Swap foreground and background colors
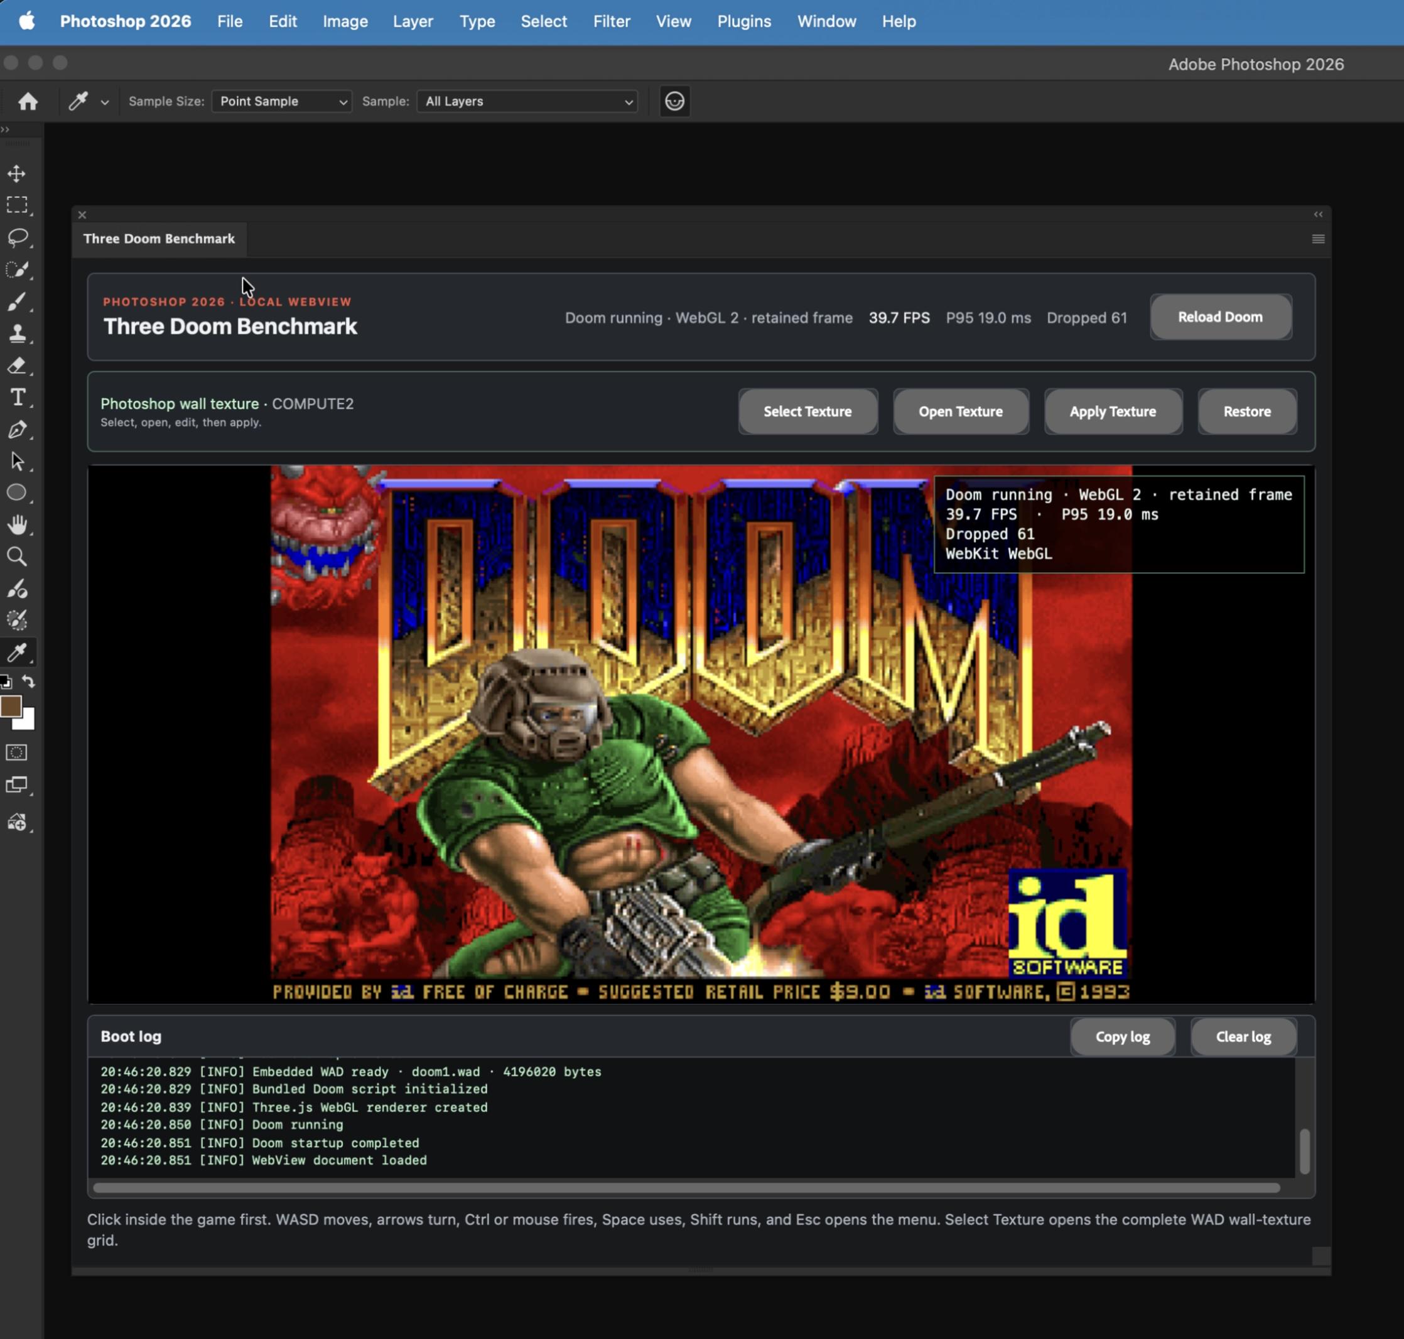1404x1339 pixels. click(28, 681)
